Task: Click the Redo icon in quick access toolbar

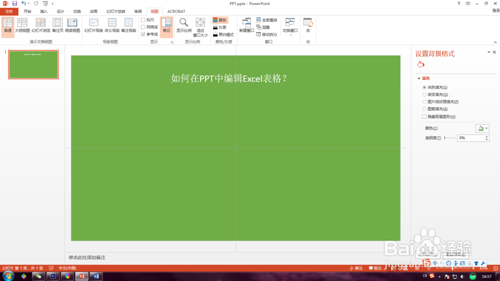Action: pyautogui.click(x=36, y=3)
